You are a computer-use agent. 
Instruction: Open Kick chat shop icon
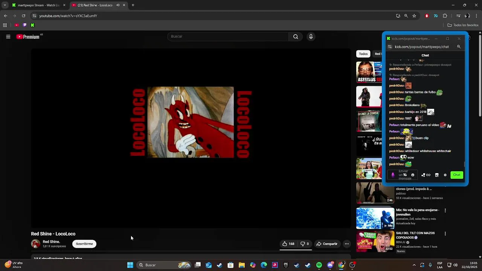437,175
